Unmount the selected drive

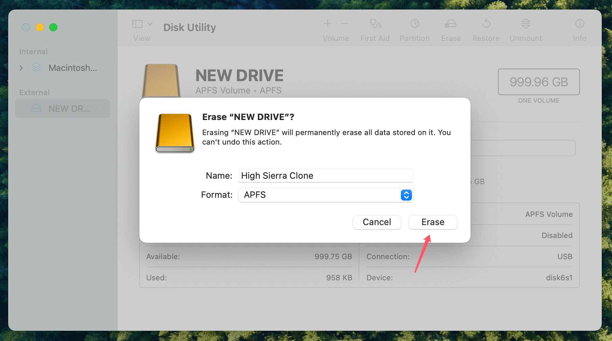pyautogui.click(x=525, y=29)
